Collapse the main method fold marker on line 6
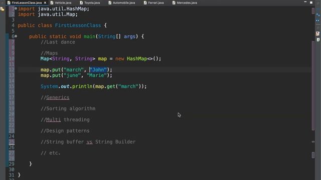Image resolution: width=321 pixels, height=180 pixels. 16,36
